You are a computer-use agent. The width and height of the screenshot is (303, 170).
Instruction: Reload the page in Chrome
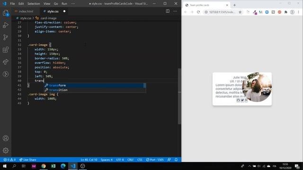pos(198,12)
